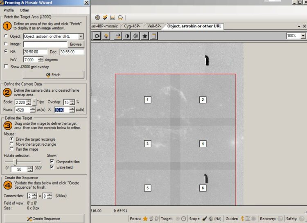307x223 pixels.
Task: Switch to the Veil-6P tab
Action: (154, 26)
